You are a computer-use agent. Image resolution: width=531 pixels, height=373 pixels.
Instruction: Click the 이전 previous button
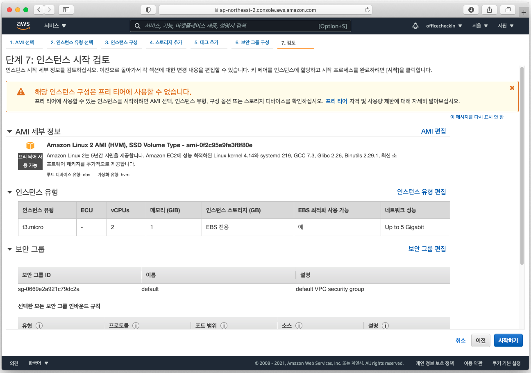(481, 340)
